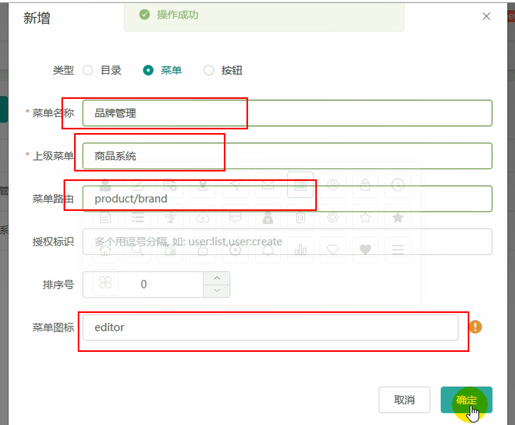Viewport: 515px width, 425px height.
Task: Close the 新增 dialog with the X
Action: (x=486, y=16)
